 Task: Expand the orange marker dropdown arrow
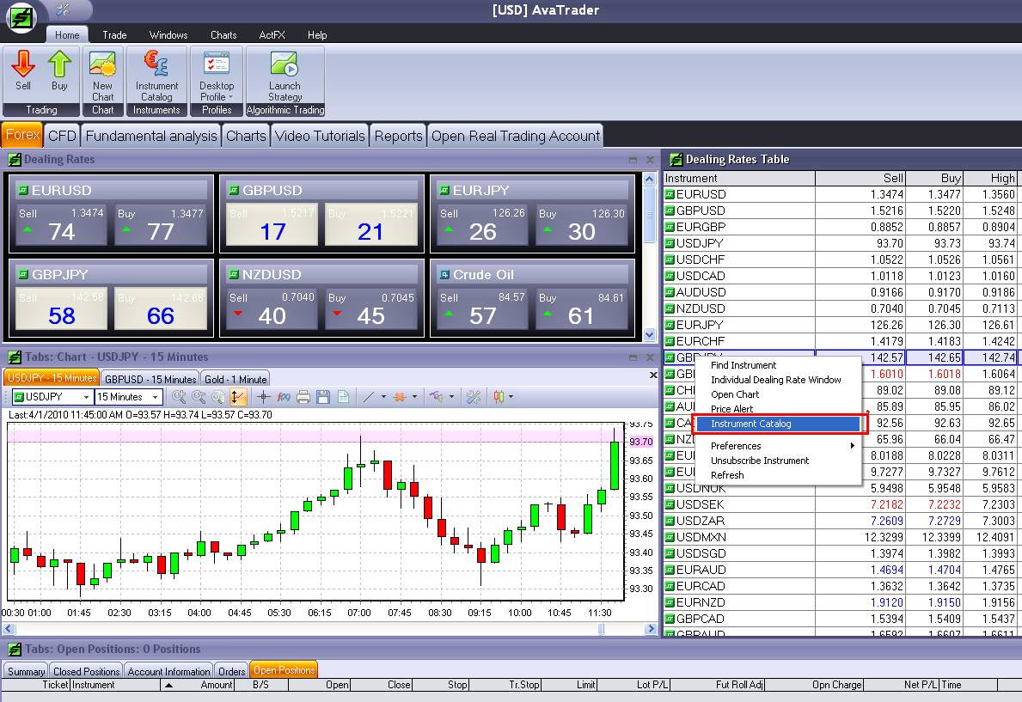(x=414, y=396)
